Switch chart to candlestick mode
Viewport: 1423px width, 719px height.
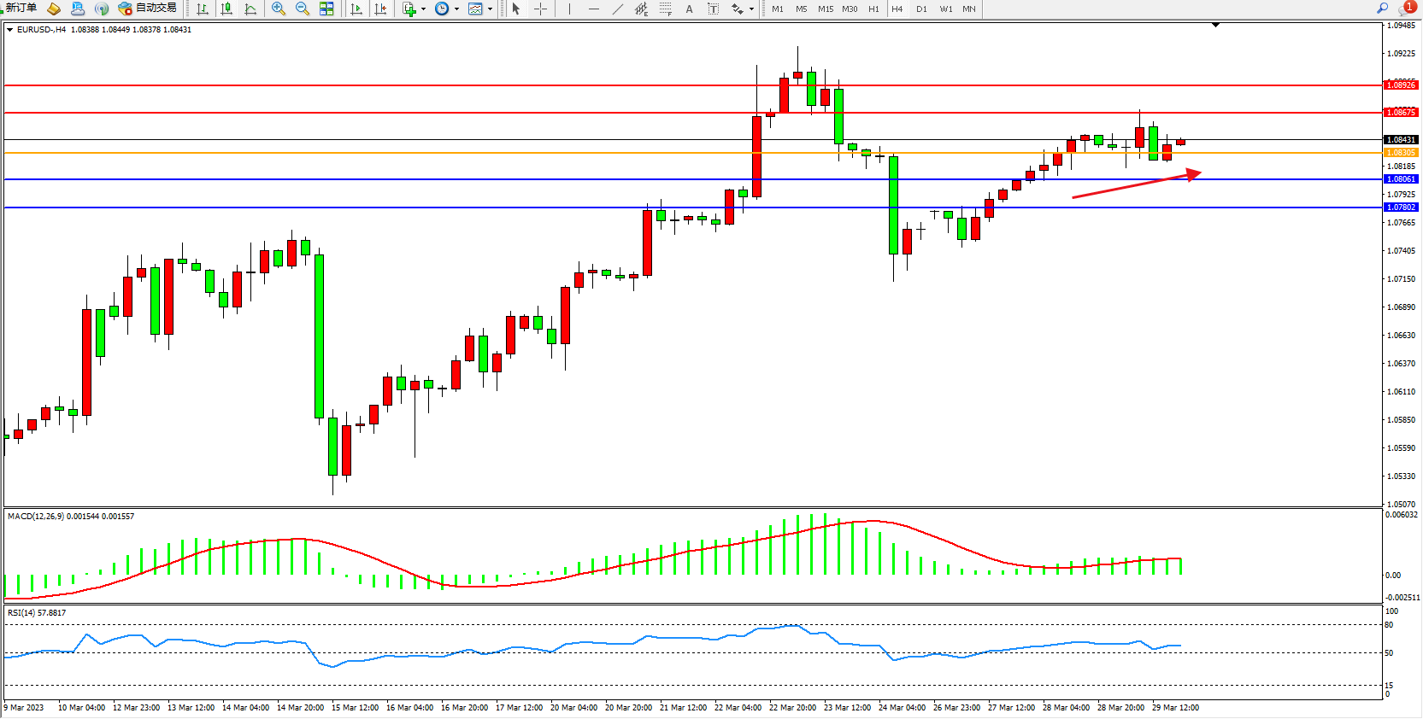(226, 9)
